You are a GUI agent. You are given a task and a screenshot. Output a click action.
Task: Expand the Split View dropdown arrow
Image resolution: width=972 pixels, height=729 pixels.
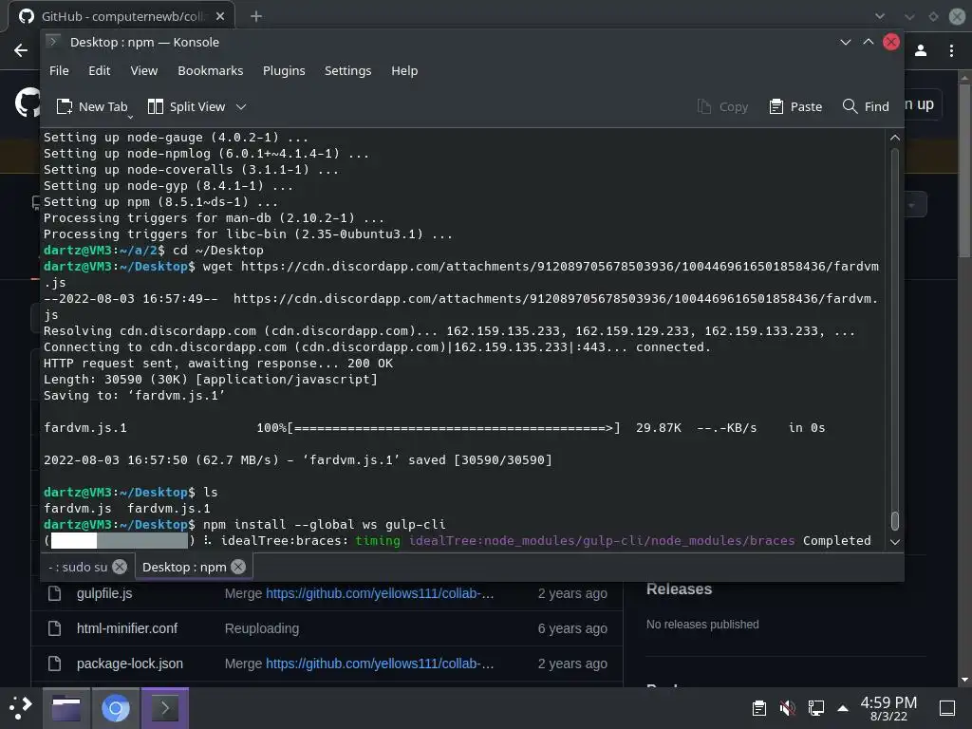(x=241, y=106)
